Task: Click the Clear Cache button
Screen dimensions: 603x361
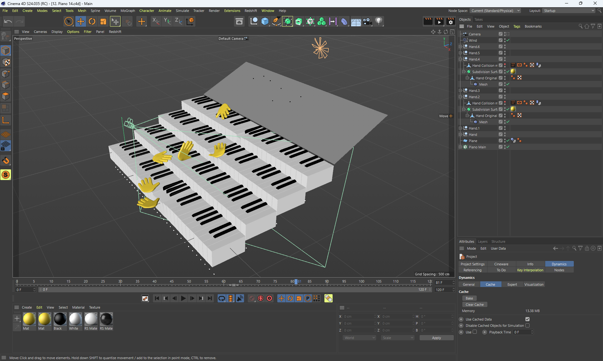Action: click(475, 305)
